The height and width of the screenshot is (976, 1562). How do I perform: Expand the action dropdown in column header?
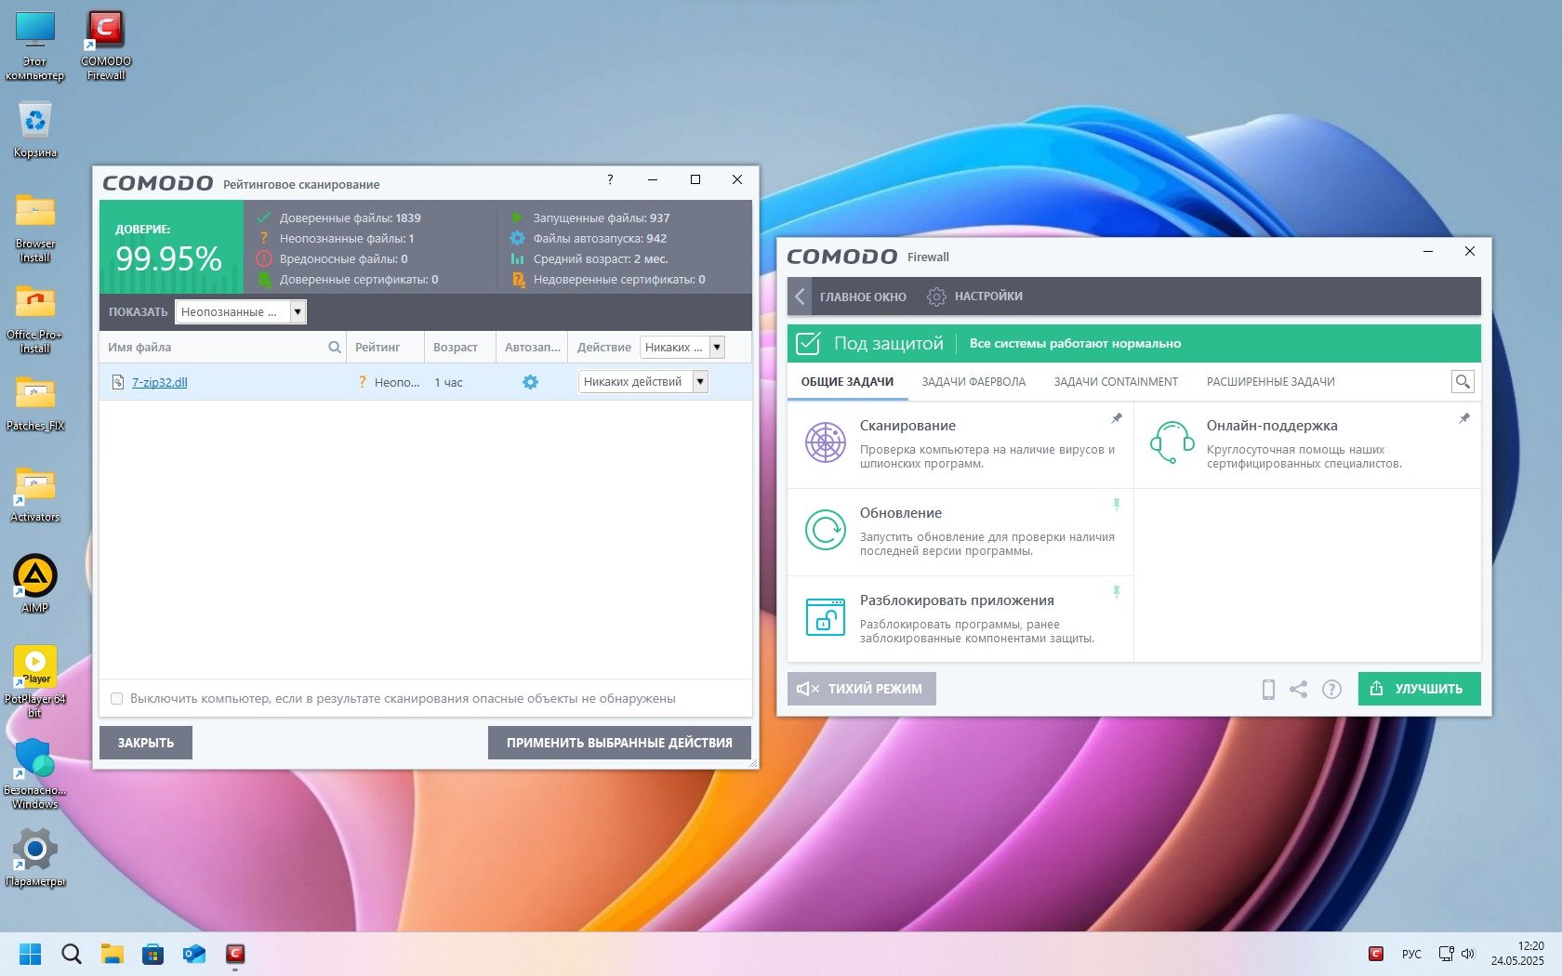click(717, 348)
